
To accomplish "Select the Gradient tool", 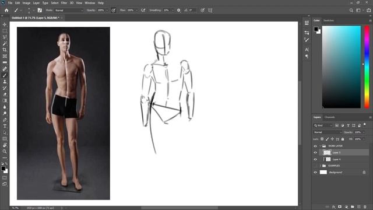I will 5,101.
